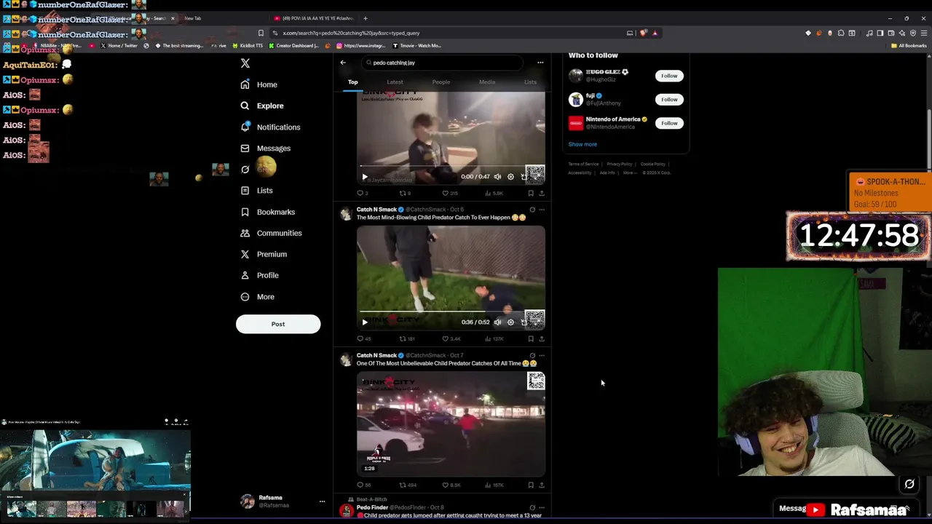Screen dimensions: 932x524
Task: Repost the post with 494 reposts
Action: click(407, 485)
